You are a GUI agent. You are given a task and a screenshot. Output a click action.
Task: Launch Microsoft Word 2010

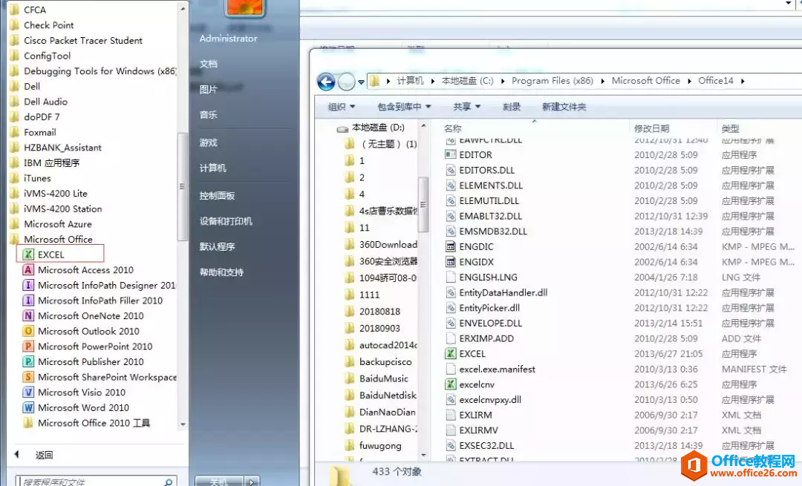point(76,407)
